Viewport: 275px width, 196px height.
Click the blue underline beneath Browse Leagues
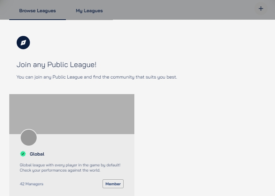tap(37, 19)
